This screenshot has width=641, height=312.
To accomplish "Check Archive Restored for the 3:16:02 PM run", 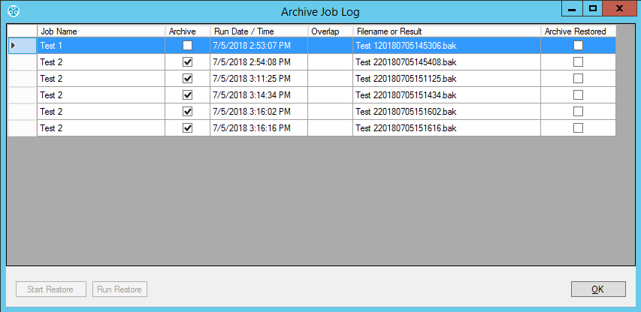I will (x=578, y=112).
